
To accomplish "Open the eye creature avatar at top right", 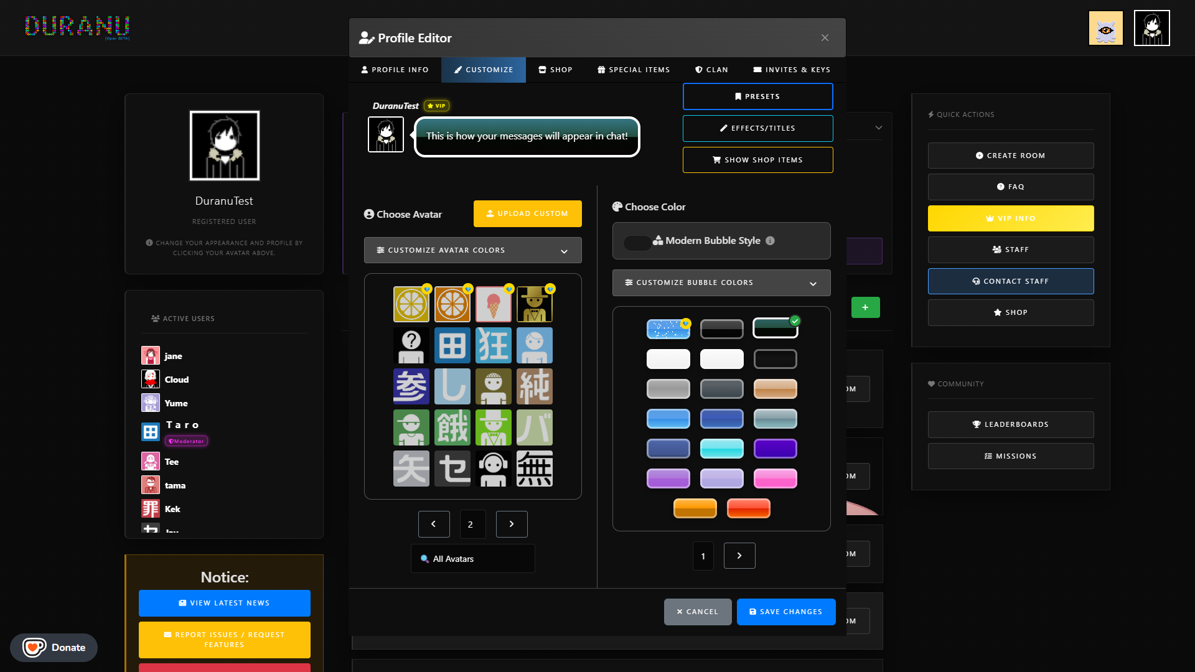I will [1105, 28].
